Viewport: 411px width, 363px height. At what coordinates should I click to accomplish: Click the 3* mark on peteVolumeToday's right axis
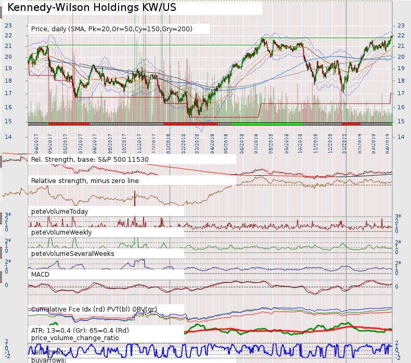[398, 216]
